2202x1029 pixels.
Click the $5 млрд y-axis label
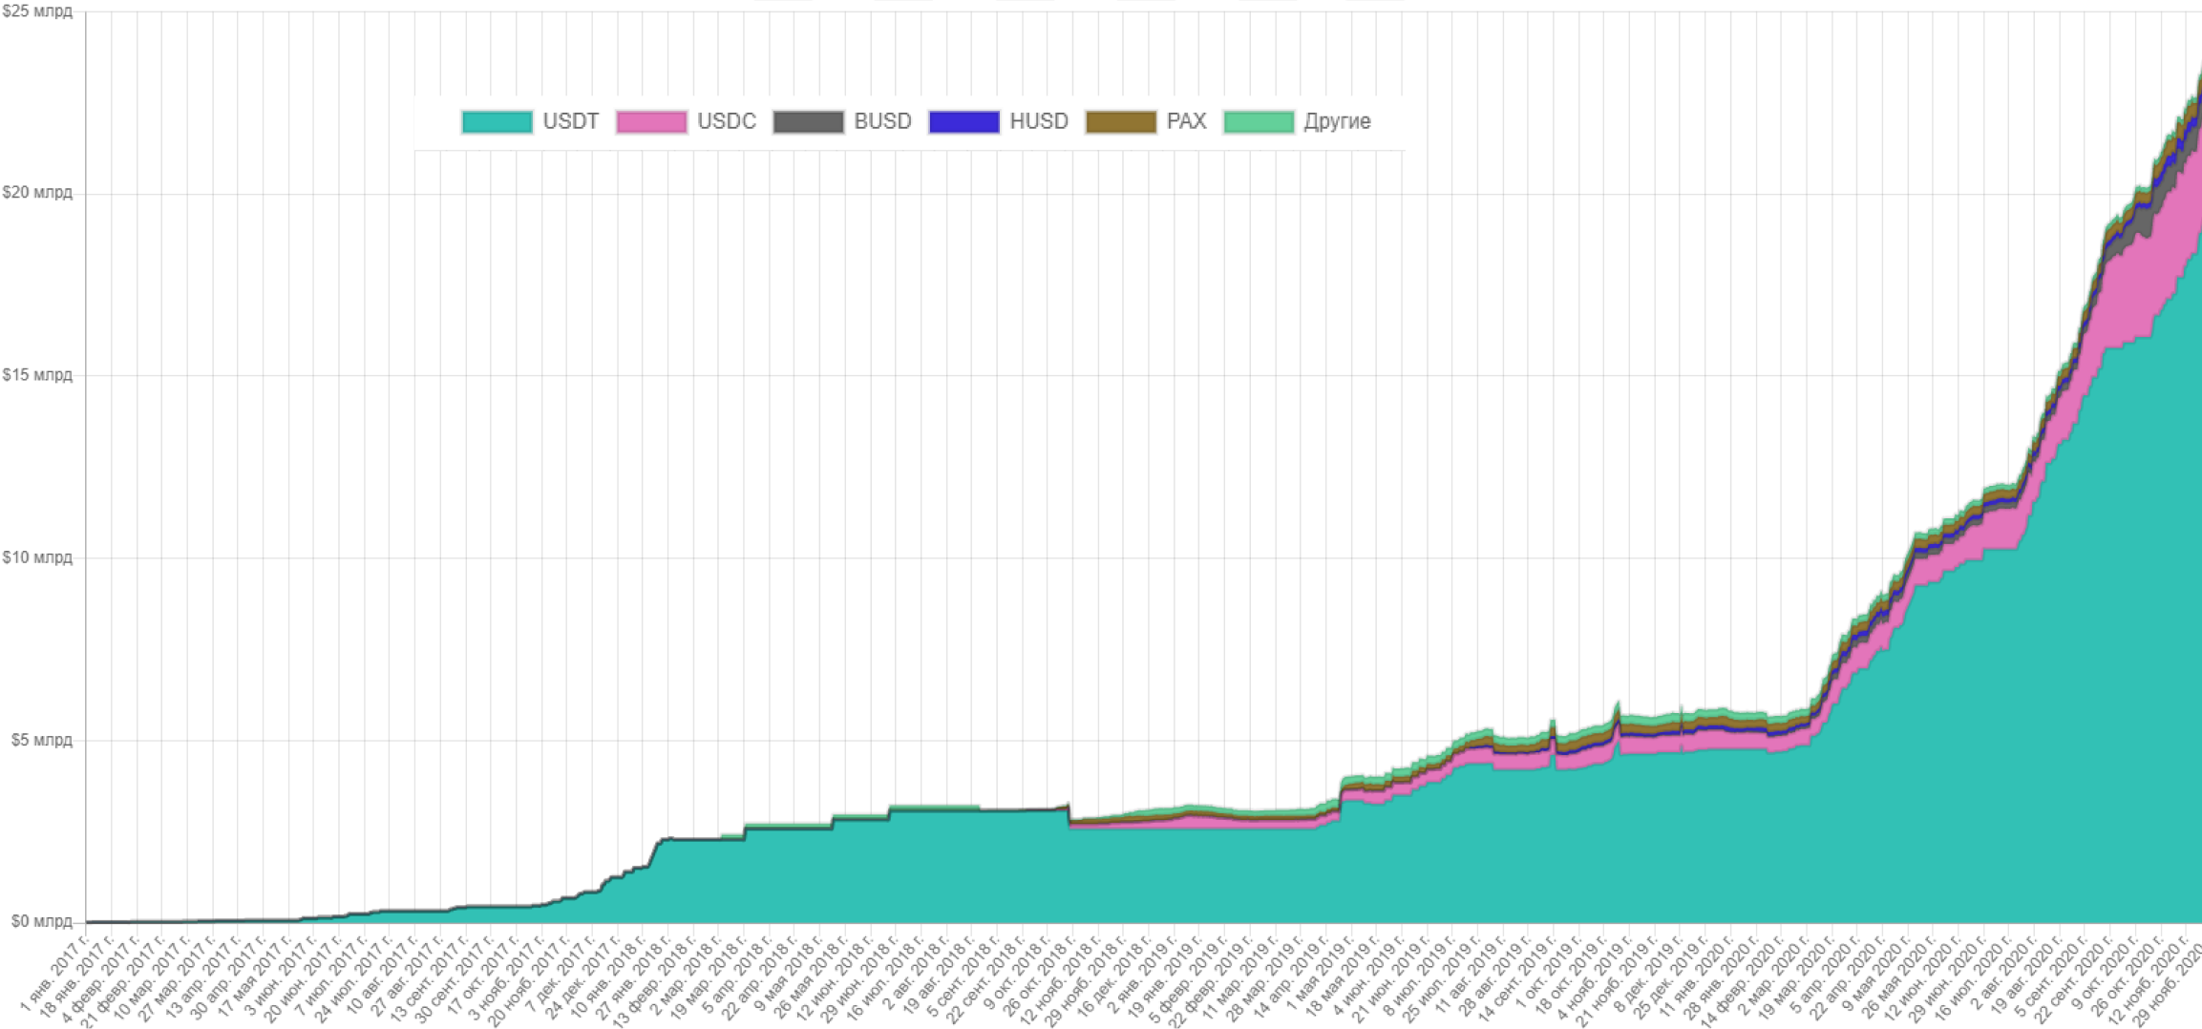[41, 740]
